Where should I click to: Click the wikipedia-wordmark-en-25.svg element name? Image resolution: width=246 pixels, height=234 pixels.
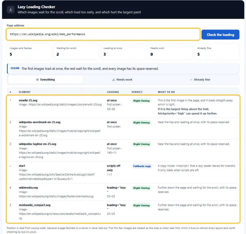(40, 122)
